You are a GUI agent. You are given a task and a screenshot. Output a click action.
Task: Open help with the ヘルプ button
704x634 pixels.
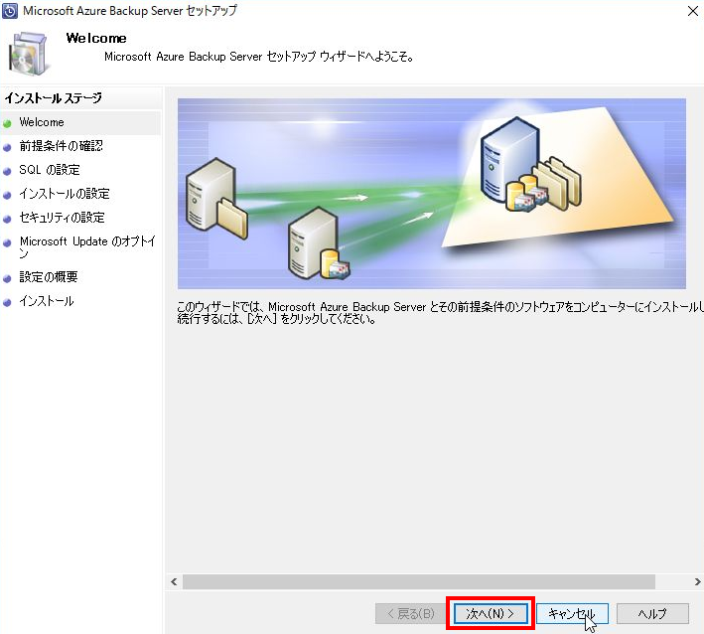coord(652,613)
